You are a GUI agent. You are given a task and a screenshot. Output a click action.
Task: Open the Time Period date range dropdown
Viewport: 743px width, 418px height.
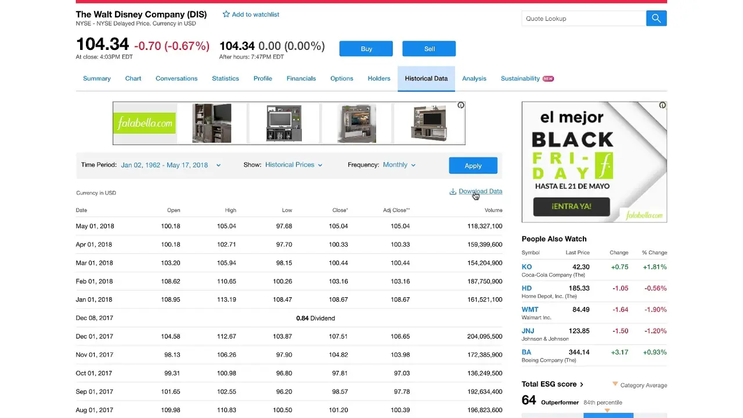(x=171, y=165)
